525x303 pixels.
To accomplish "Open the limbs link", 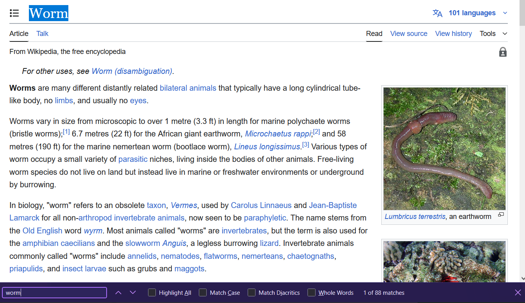I will [64, 100].
